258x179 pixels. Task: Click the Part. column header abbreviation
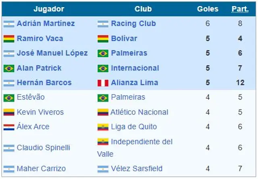coord(240,9)
